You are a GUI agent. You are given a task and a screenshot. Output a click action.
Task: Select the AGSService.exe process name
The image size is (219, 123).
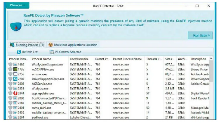42,84
